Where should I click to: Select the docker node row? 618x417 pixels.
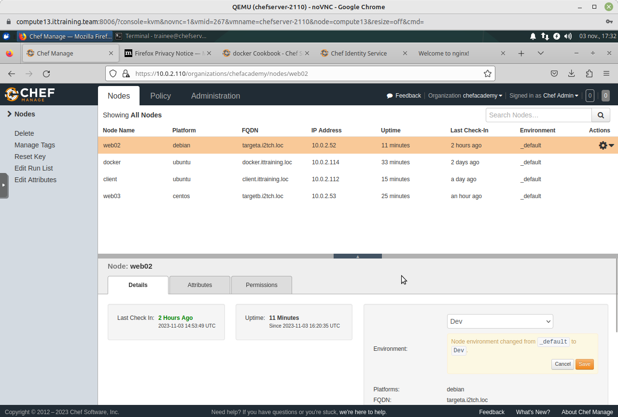(x=358, y=162)
